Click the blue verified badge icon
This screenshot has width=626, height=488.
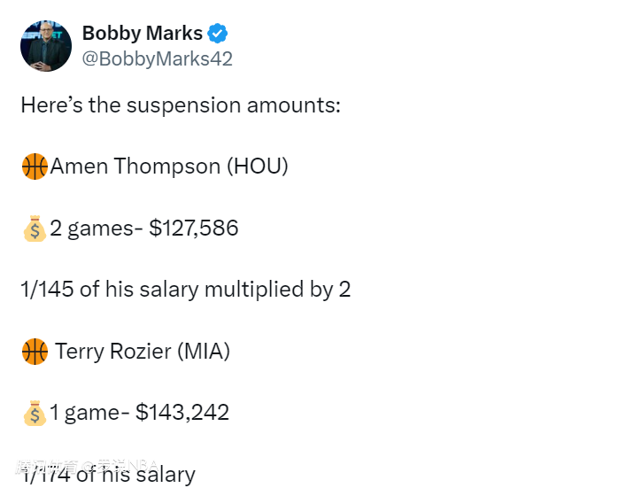(x=218, y=33)
